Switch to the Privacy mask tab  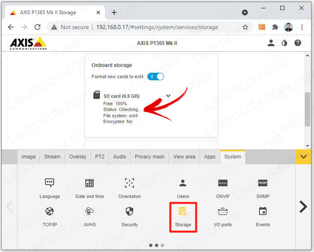(150, 157)
